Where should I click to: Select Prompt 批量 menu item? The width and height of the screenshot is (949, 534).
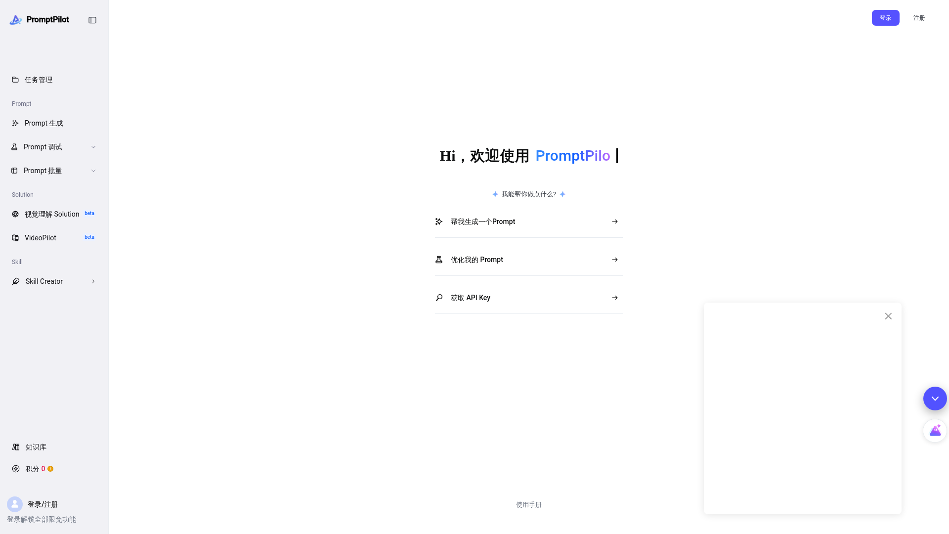pyautogui.click(x=54, y=171)
